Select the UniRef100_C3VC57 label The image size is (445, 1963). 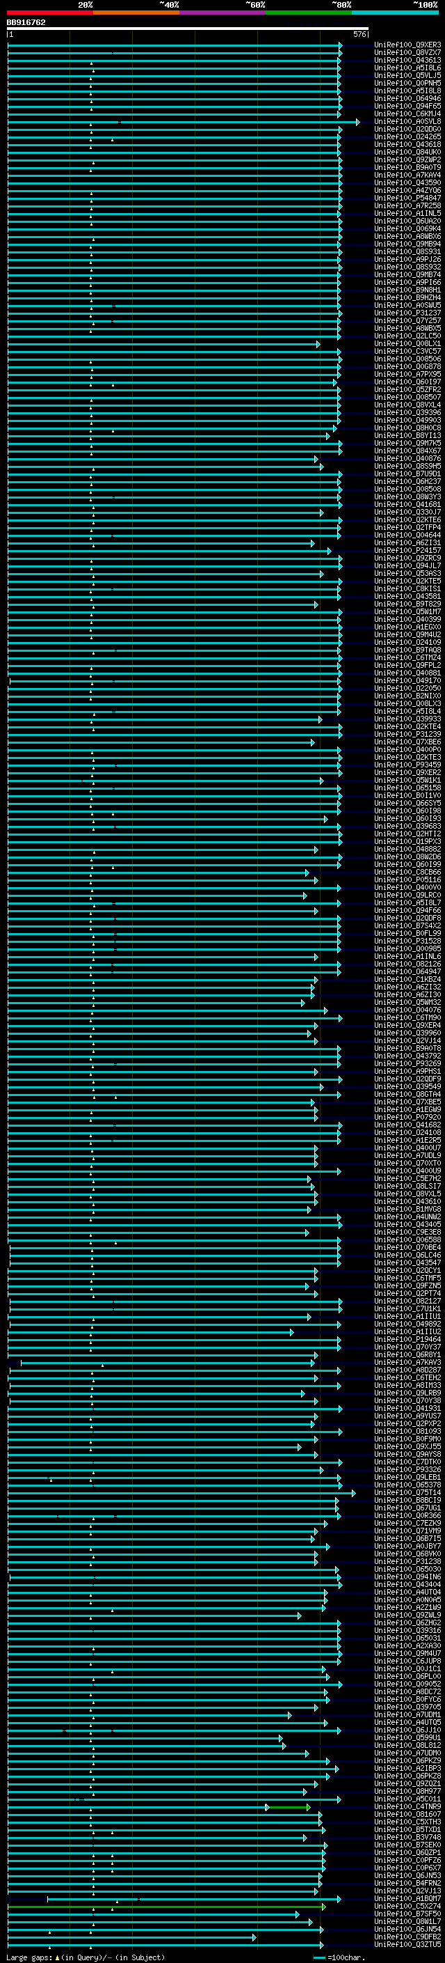pos(407,351)
